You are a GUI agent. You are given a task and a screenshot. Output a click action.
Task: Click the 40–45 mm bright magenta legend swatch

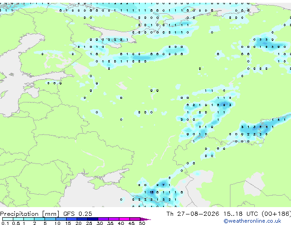(x=124, y=219)
